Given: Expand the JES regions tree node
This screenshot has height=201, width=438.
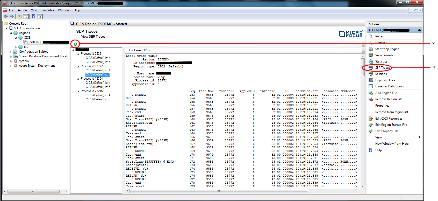Looking at the screenshot, I should coord(16,47).
